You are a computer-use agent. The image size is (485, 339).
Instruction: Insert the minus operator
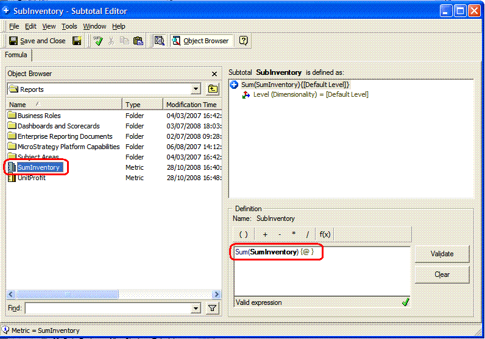[280, 234]
